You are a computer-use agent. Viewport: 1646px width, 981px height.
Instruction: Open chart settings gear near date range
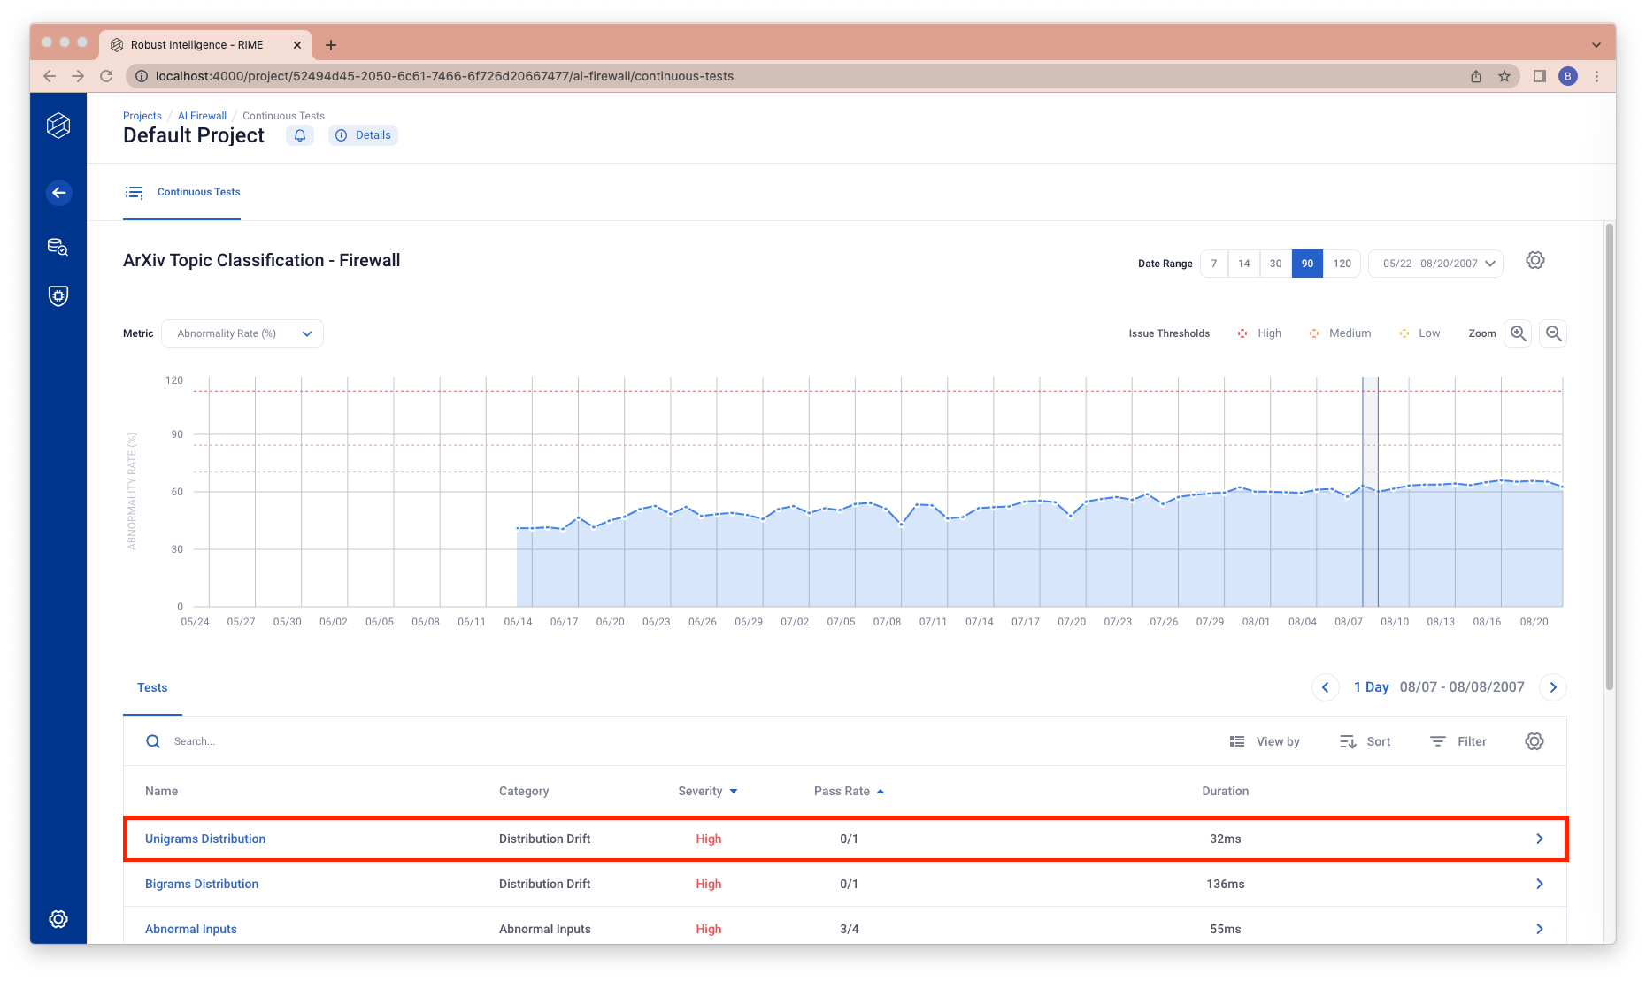(1535, 260)
